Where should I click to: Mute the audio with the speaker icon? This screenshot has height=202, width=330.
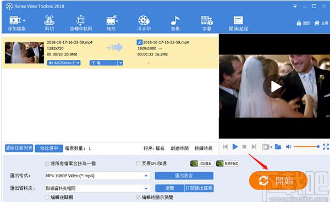(289, 147)
